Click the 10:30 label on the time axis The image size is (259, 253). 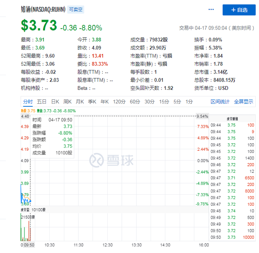49,245
